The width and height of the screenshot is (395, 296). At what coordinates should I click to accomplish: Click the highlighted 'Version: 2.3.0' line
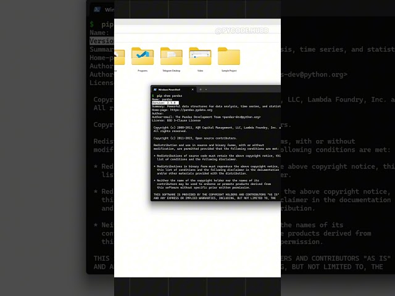165,103
